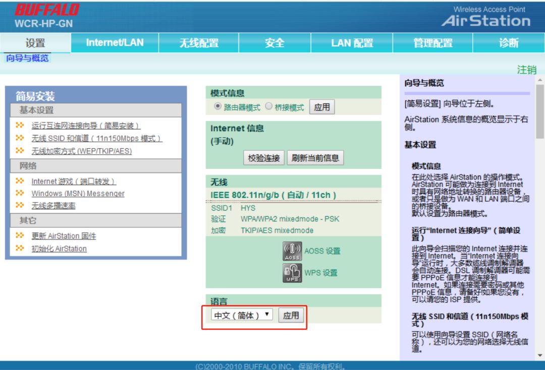Image resolution: width=545 pixels, height=370 pixels.
Task: Click the 校验连接 button
Action: 263,158
